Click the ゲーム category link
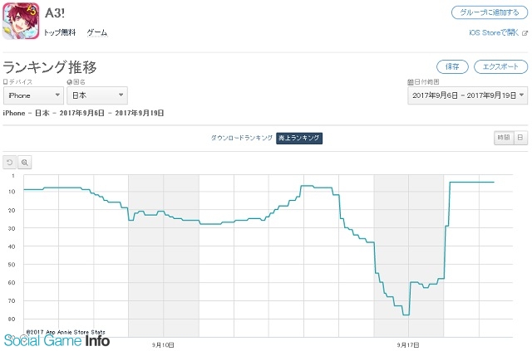Image resolution: width=532 pixels, height=351 pixels. (97, 33)
